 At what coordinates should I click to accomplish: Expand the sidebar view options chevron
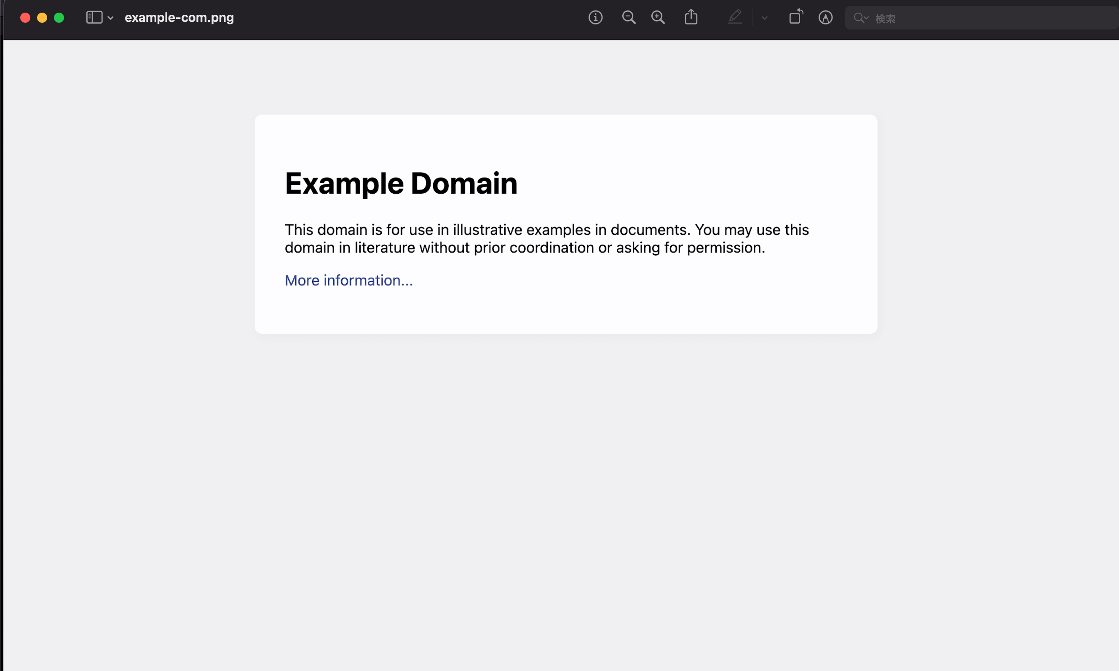pos(110,18)
